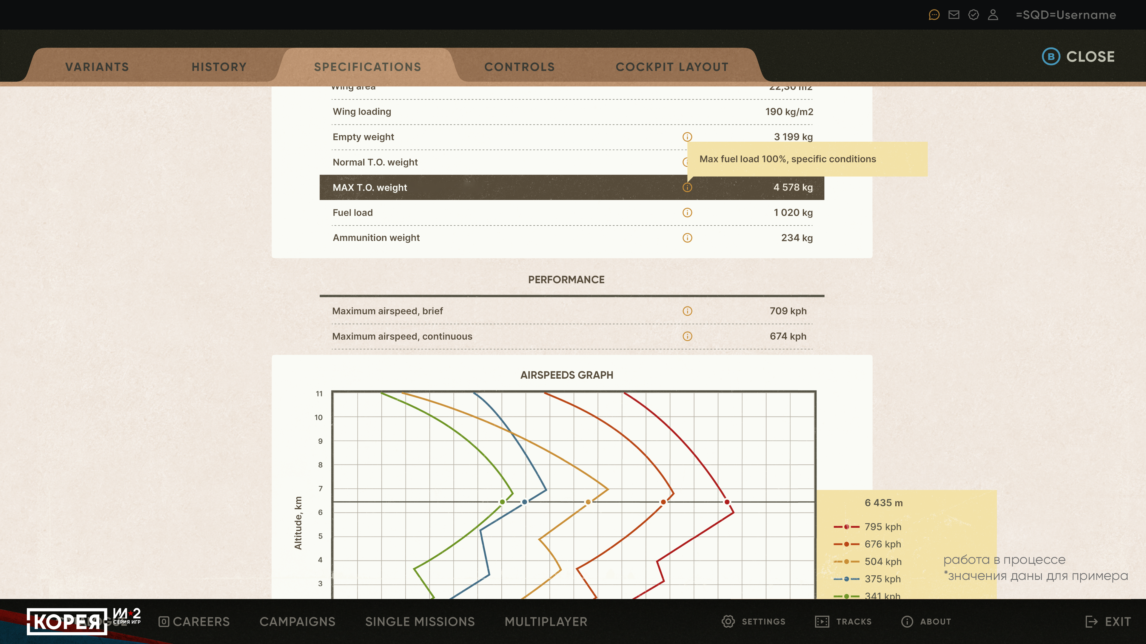Click the PERFORMANCE section heading
1146x644 pixels.
pyautogui.click(x=566, y=280)
